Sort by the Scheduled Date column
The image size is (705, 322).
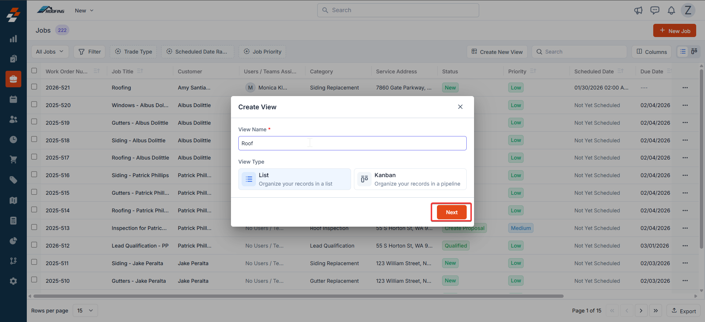click(x=621, y=71)
